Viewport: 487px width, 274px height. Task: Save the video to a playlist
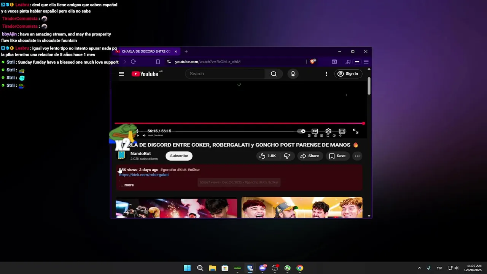pyautogui.click(x=337, y=156)
